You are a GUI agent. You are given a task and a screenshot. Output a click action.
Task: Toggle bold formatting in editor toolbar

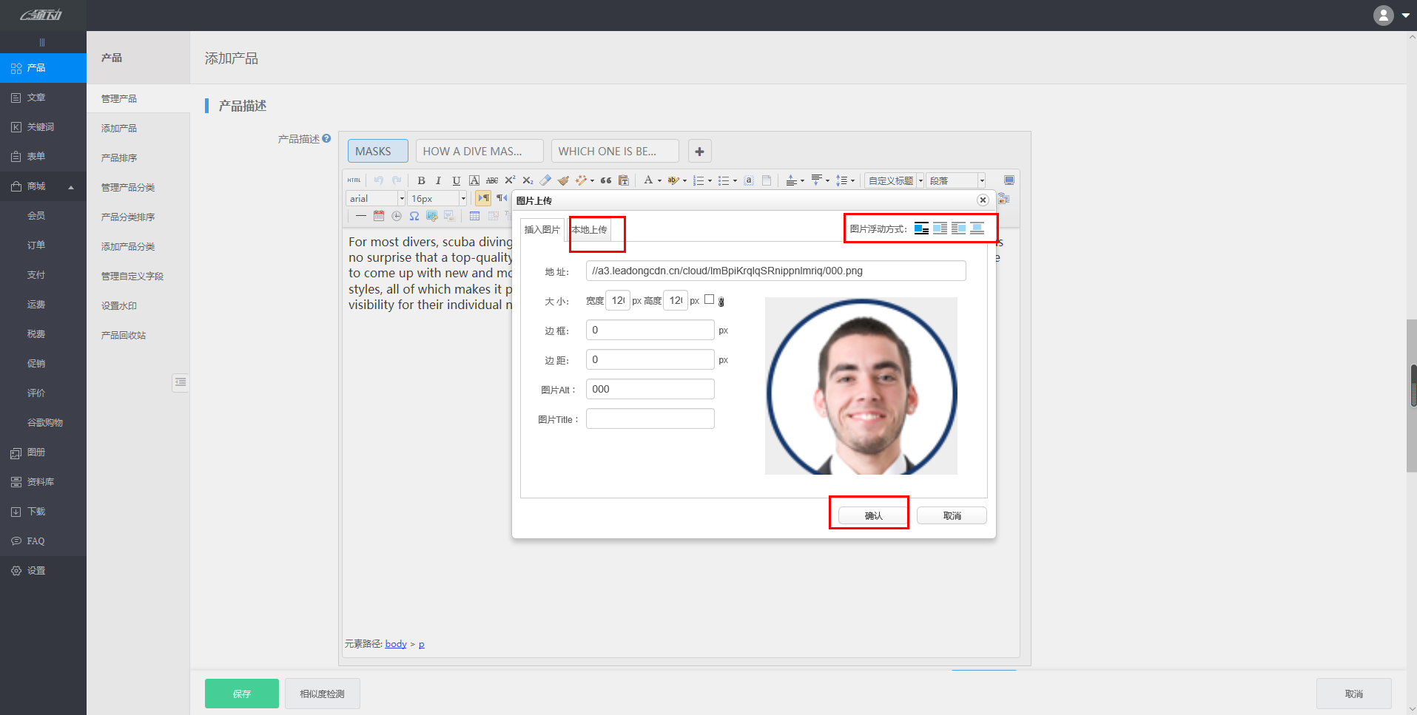click(x=421, y=180)
